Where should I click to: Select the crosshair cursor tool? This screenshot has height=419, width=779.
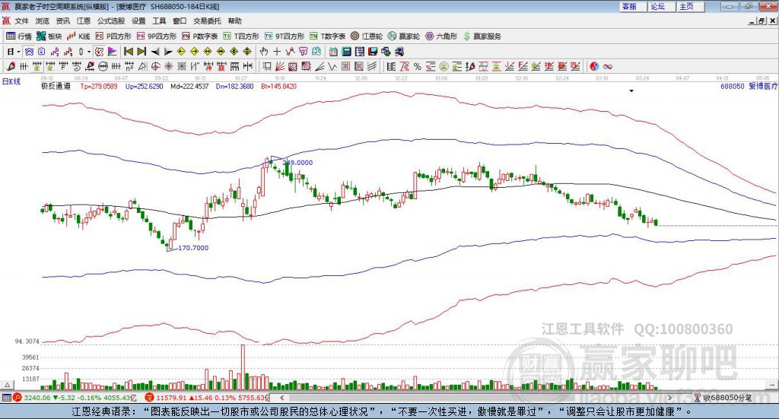pyautogui.click(x=277, y=52)
